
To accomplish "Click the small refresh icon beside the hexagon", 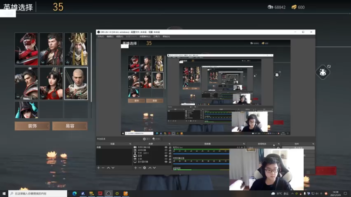I will click(x=329, y=67).
